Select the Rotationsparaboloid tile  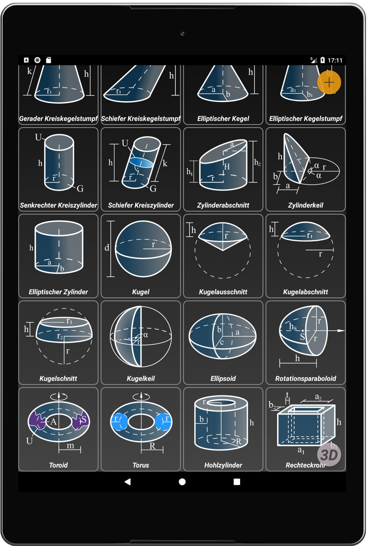click(306, 343)
